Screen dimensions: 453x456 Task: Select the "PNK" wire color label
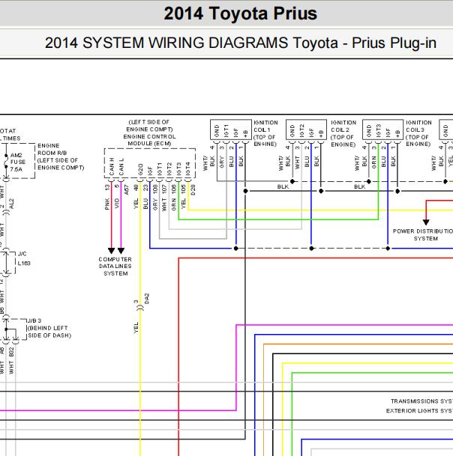pos(107,204)
